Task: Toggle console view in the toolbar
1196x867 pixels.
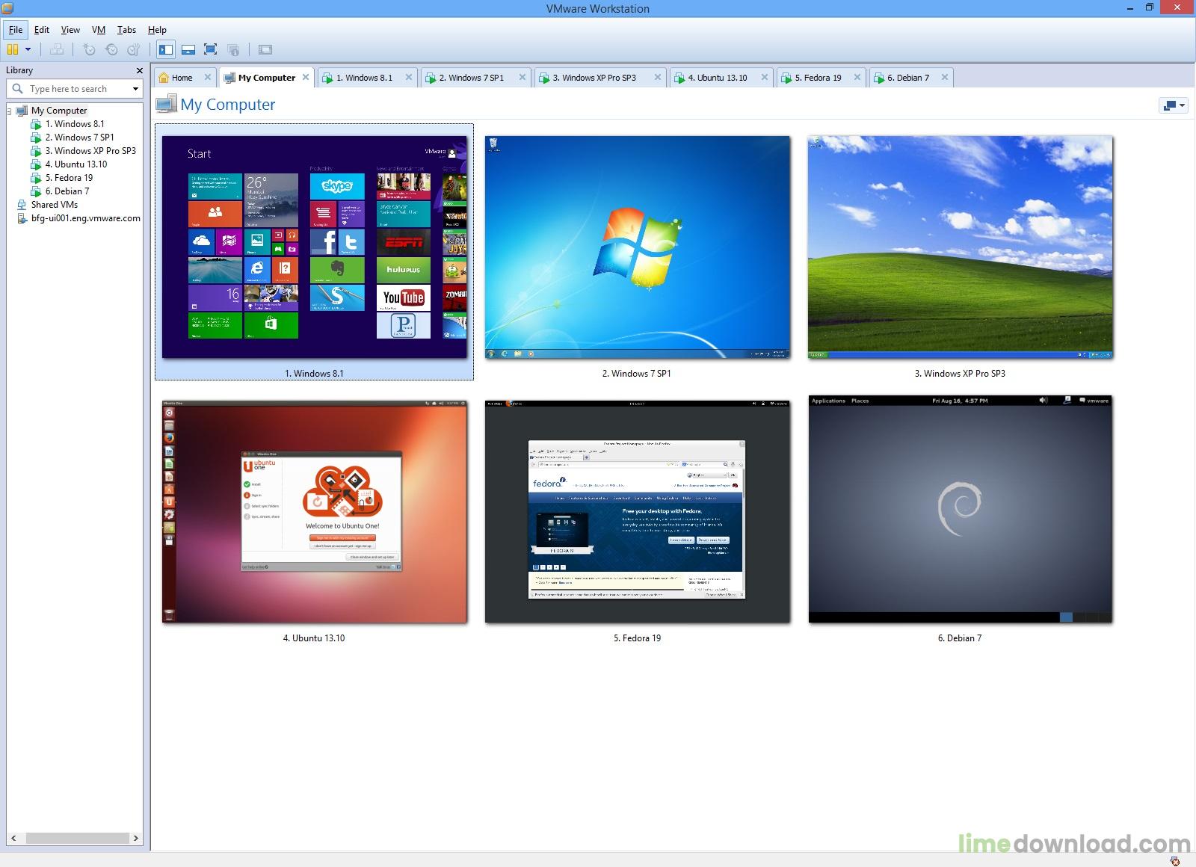Action: click(266, 49)
